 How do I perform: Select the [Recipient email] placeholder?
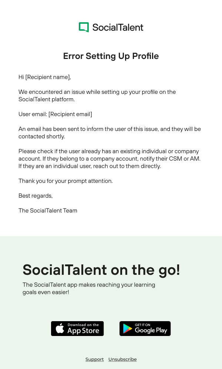[70, 114]
